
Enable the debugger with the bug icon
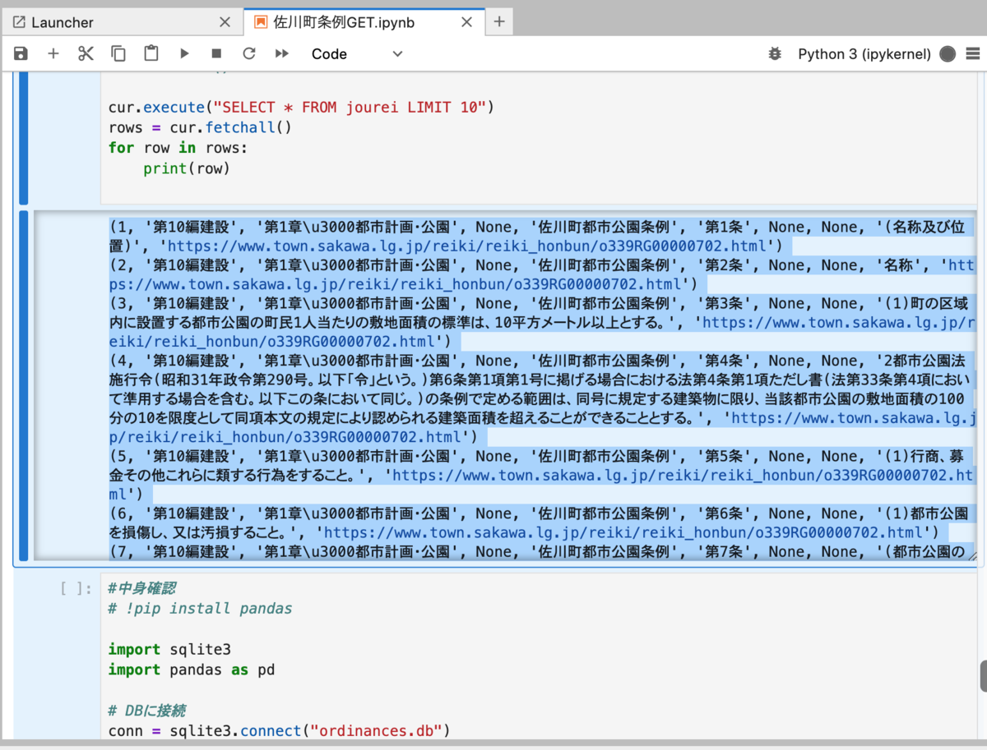point(775,54)
